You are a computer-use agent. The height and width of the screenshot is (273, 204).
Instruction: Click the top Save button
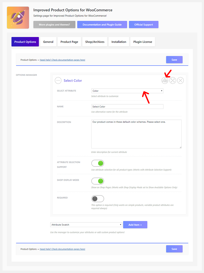[x=174, y=60]
